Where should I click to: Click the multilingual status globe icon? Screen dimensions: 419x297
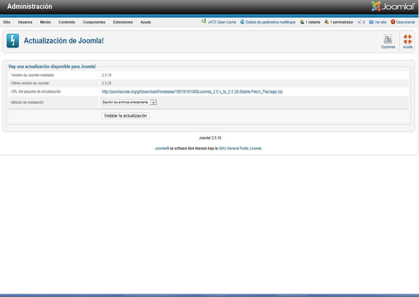(x=242, y=22)
